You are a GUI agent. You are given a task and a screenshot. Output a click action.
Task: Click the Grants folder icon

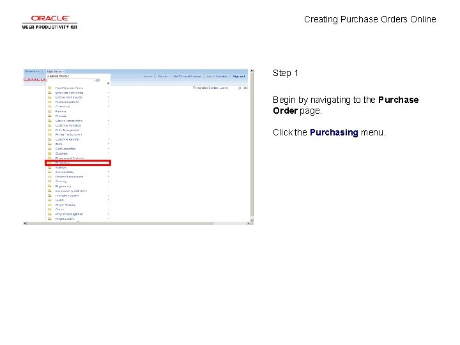50,210
